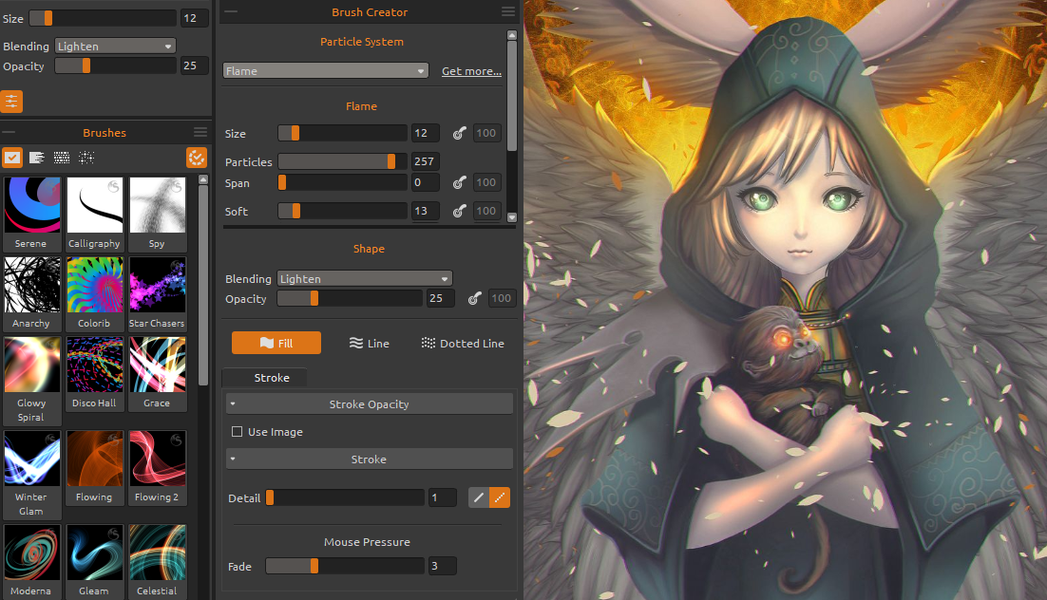1047x600 pixels.
Task: Open the Flame particle system dropdown
Action: [326, 71]
